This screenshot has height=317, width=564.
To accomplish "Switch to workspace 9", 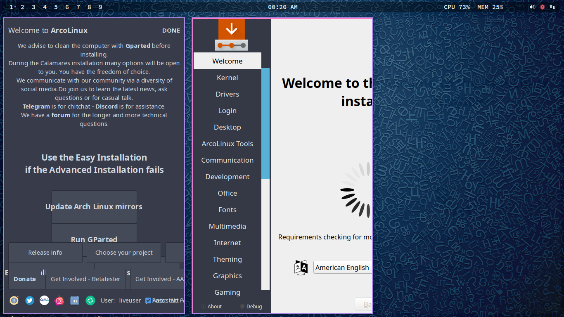I will [100, 7].
